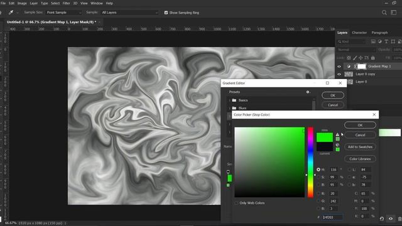Click Add to Swatches button

[x=360, y=147]
